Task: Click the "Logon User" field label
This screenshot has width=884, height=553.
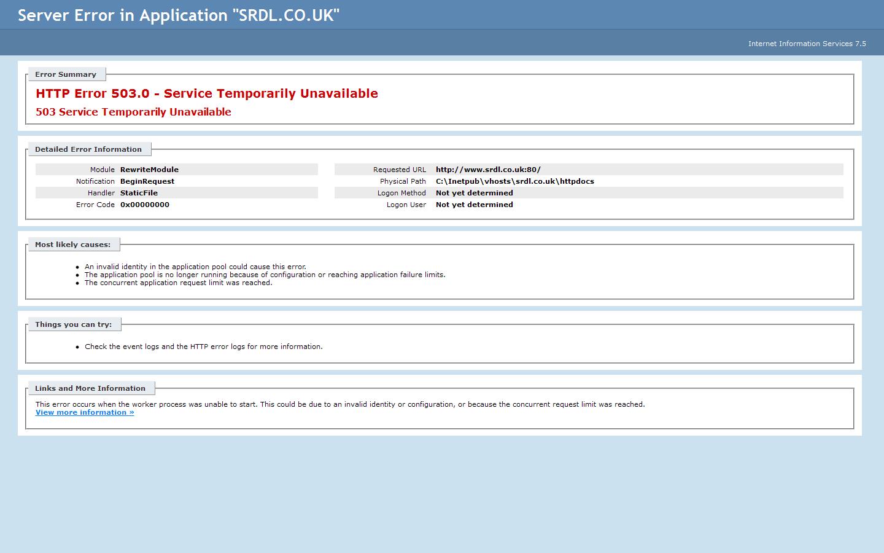Action: (406, 205)
